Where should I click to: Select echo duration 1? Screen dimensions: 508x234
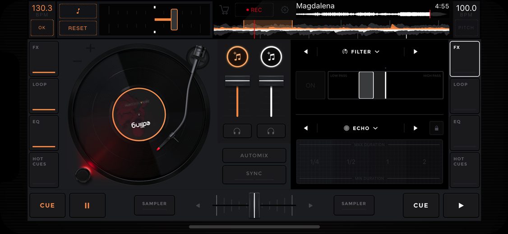pyautogui.click(x=388, y=162)
